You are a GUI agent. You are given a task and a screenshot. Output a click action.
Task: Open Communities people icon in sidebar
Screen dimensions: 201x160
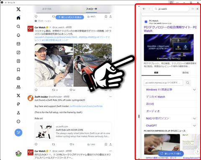point(18,87)
